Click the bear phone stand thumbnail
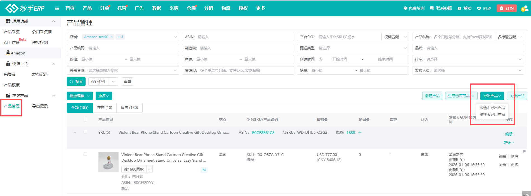The image size is (531, 196). coord(108,162)
